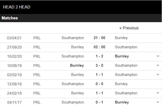Click bold Burnley in the 04/11/17 row
This screenshot has width=162, height=107.
(x=122, y=102)
